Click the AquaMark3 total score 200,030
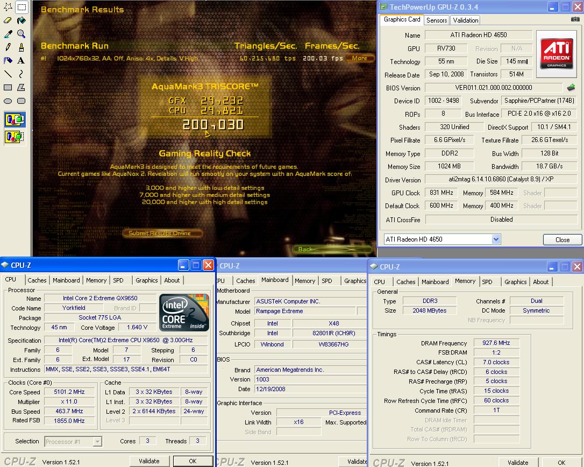This screenshot has width=584, height=467. coord(212,125)
